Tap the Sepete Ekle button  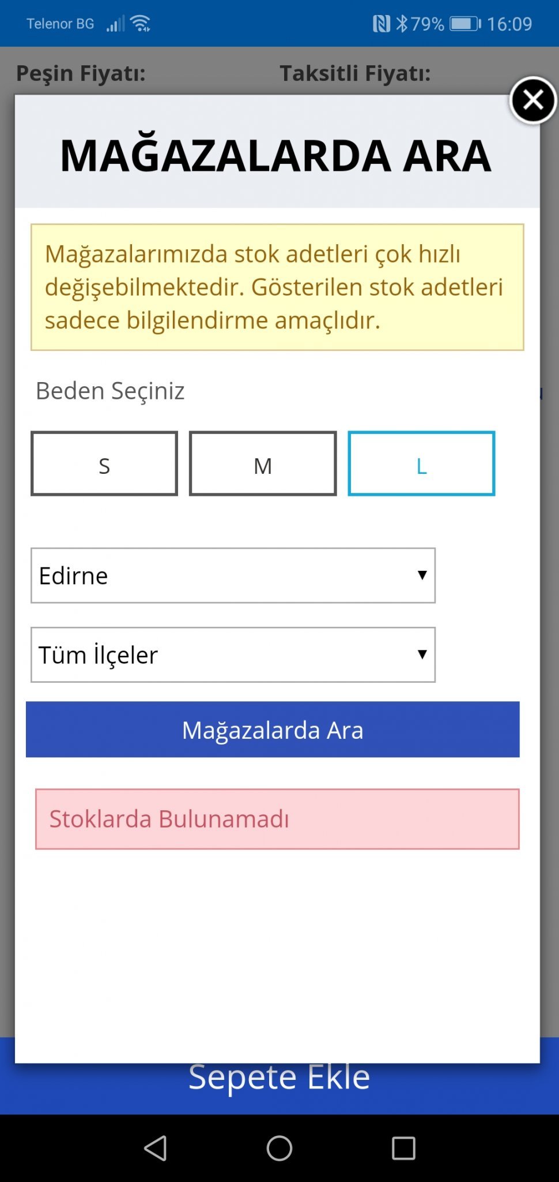click(279, 1089)
